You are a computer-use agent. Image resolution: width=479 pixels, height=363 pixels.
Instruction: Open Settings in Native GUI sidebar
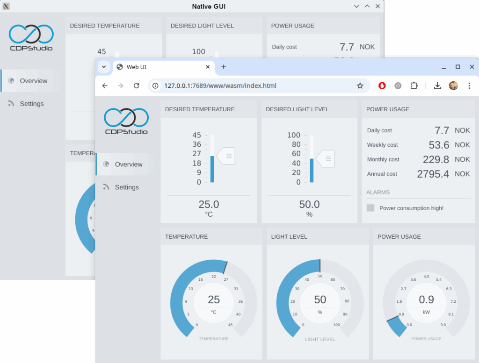[x=31, y=104]
